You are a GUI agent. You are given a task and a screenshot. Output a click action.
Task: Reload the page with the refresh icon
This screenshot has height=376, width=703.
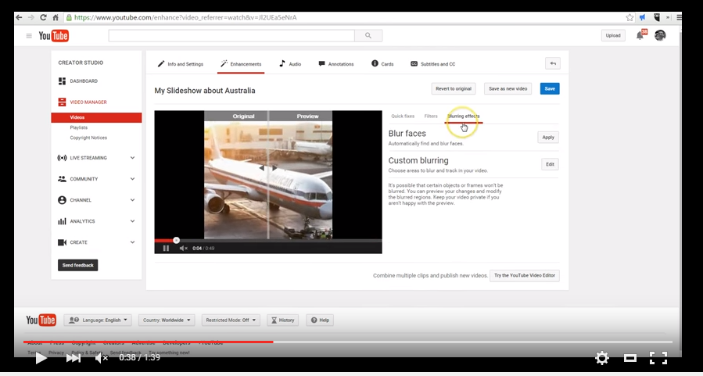44,17
